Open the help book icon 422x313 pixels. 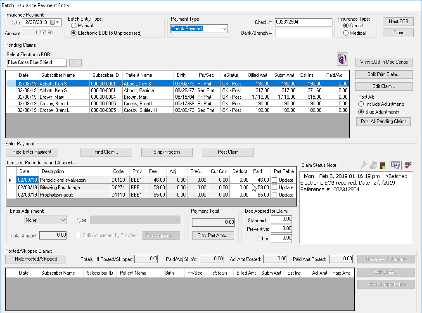point(343,59)
